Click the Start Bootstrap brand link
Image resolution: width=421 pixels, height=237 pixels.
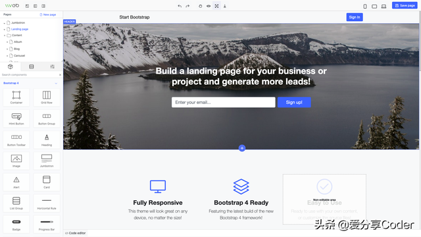pos(134,17)
